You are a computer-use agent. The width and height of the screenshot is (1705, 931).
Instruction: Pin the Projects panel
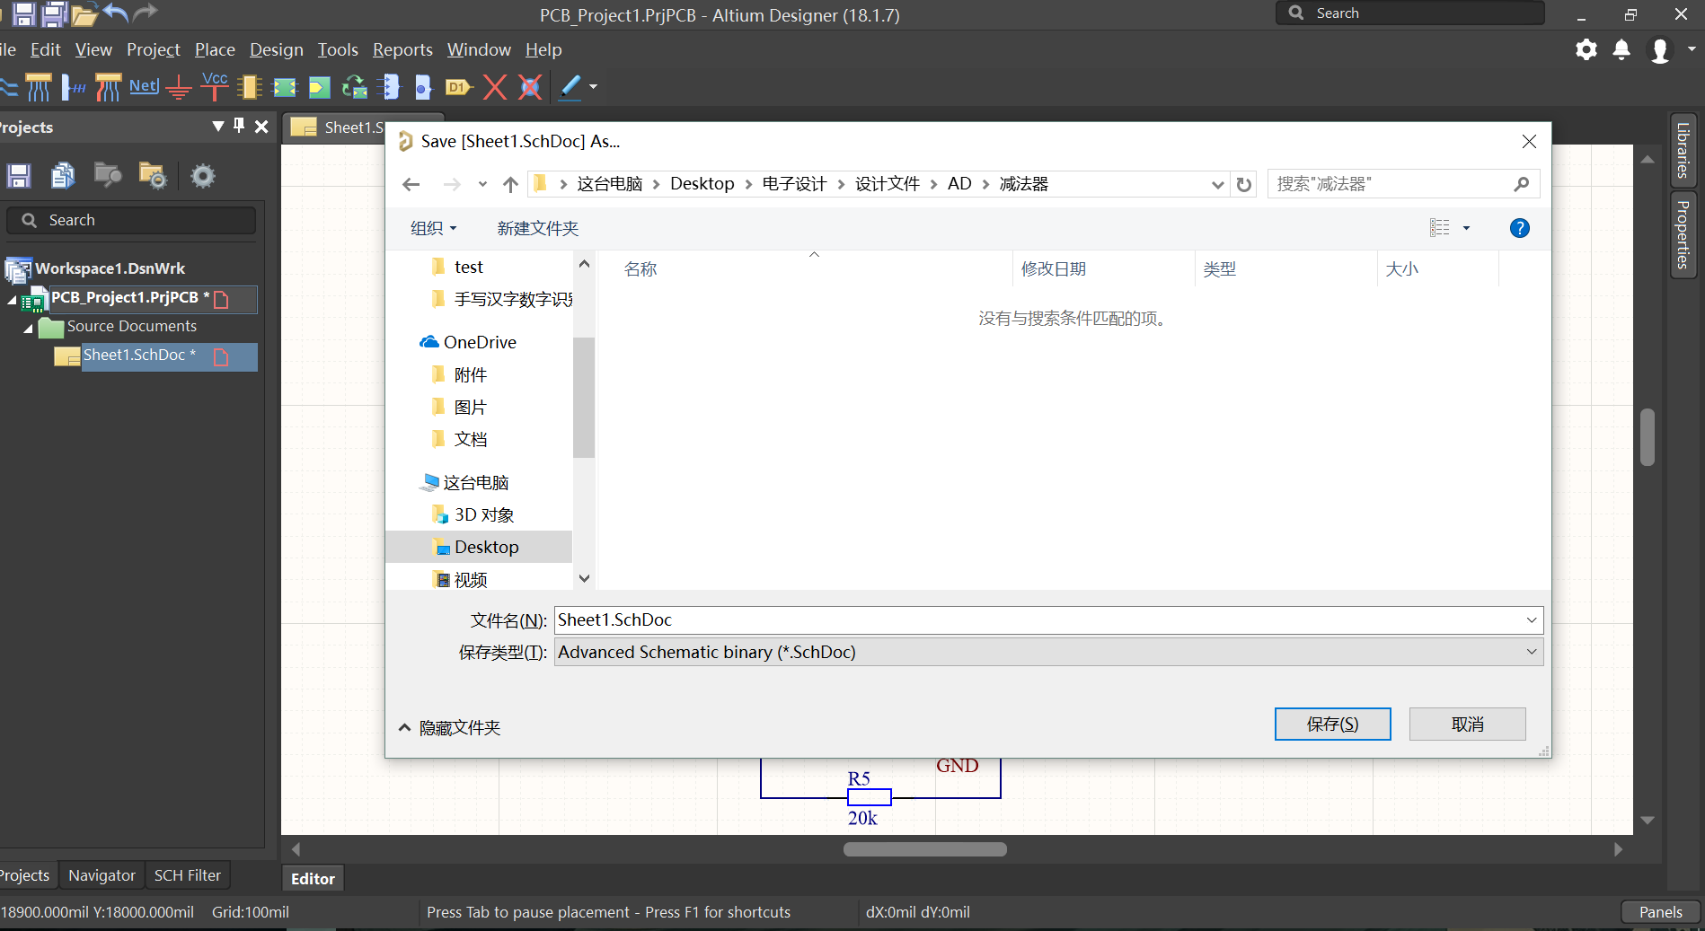coord(238,127)
